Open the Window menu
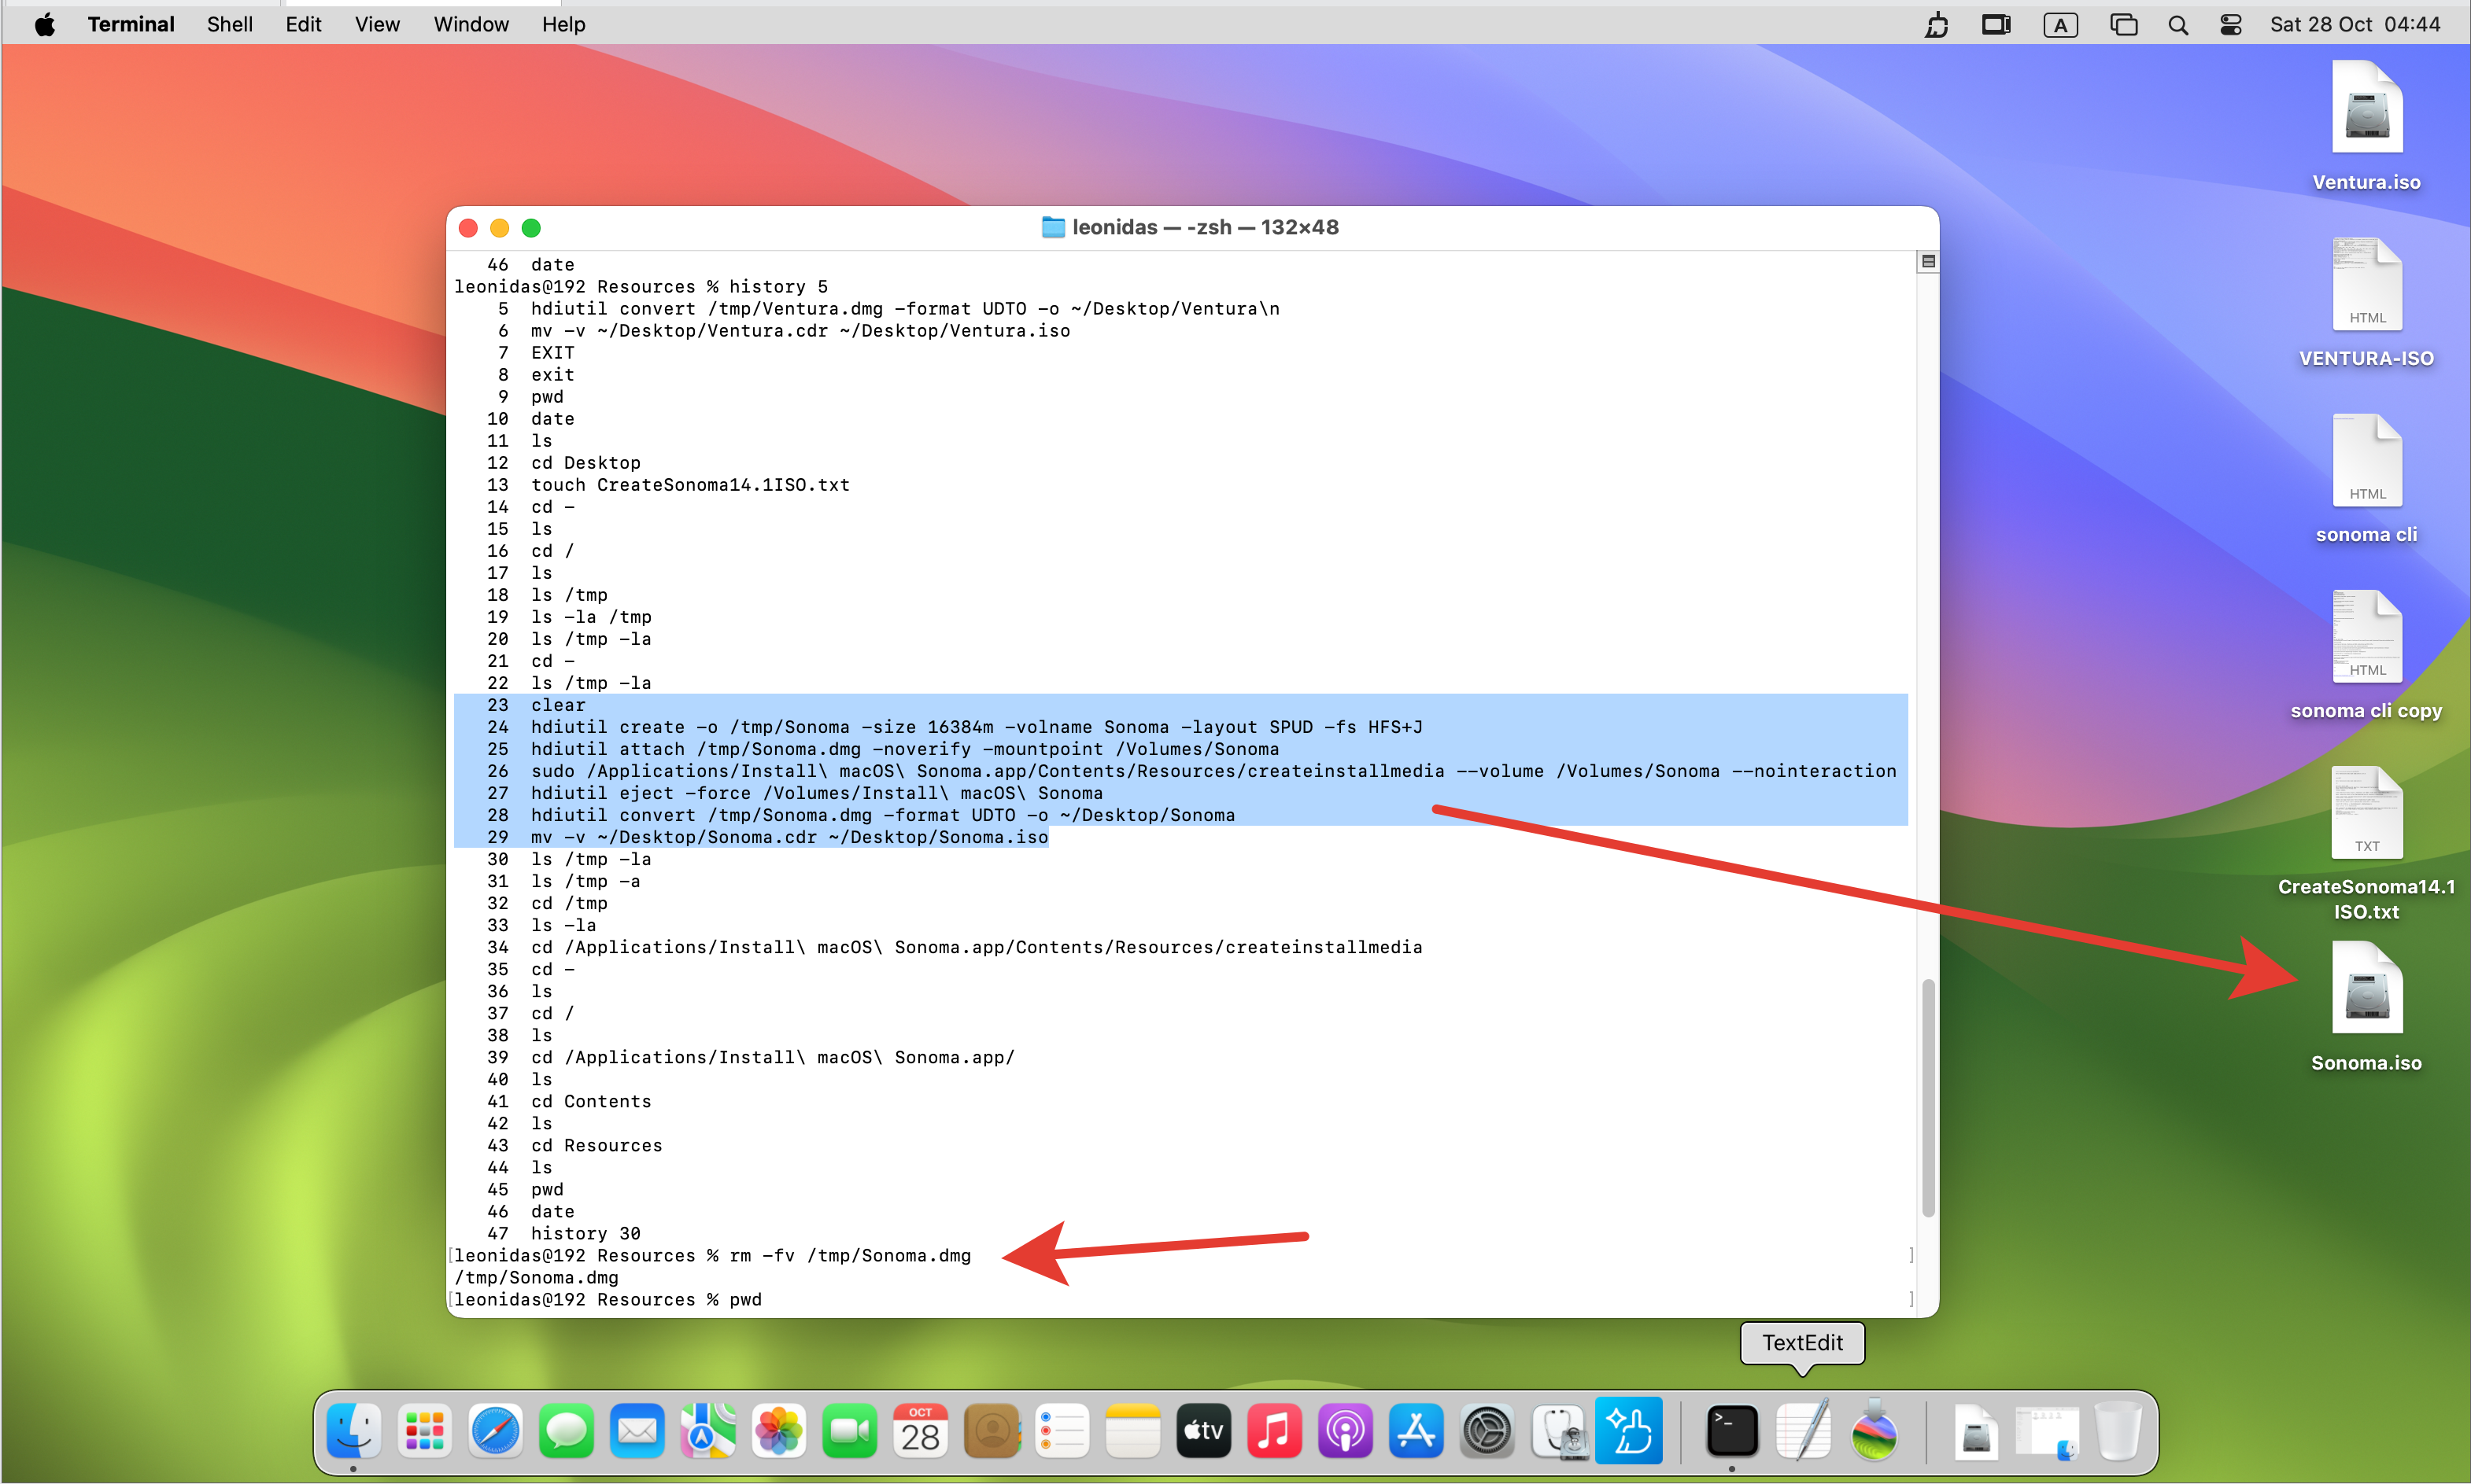 click(471, 25)
